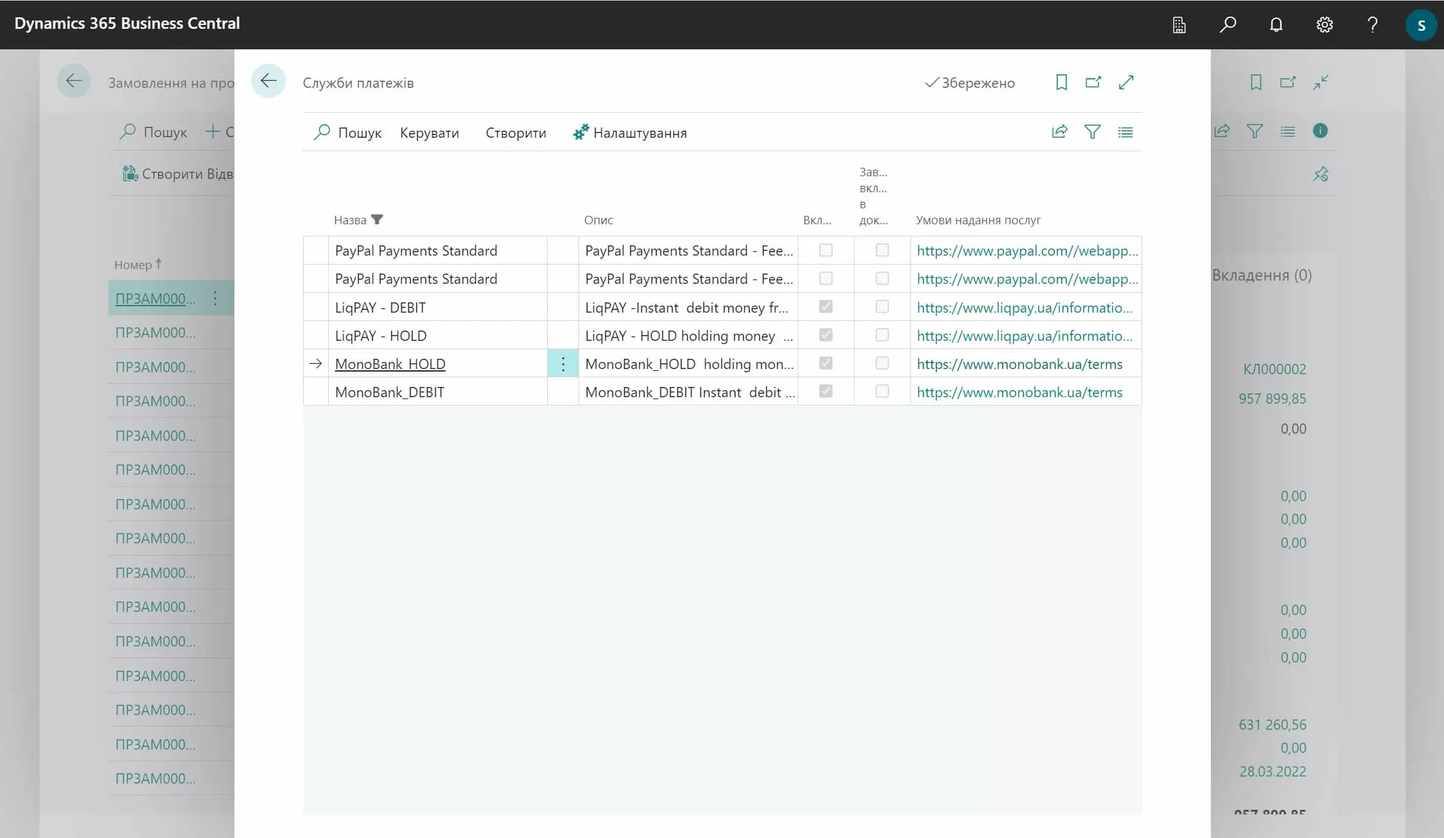1444x838 pixels.
Task: Show more options for the MonoBank_HOLD row
Action: click(562, 364)
